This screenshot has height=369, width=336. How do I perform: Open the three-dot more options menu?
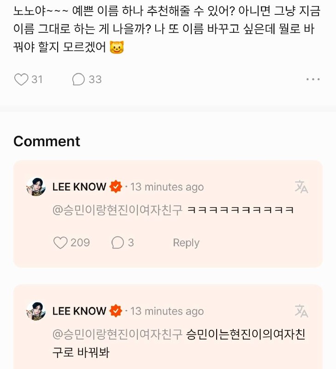[x=313, y=79]
